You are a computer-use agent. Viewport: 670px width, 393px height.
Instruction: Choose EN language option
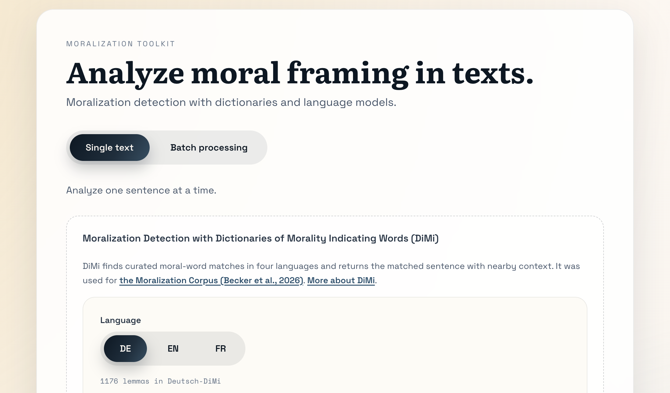173,349
